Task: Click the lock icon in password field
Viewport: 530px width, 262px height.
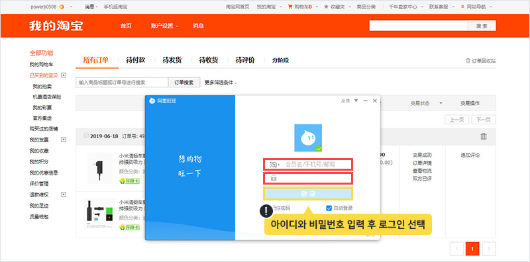Action: click(274, 178)
